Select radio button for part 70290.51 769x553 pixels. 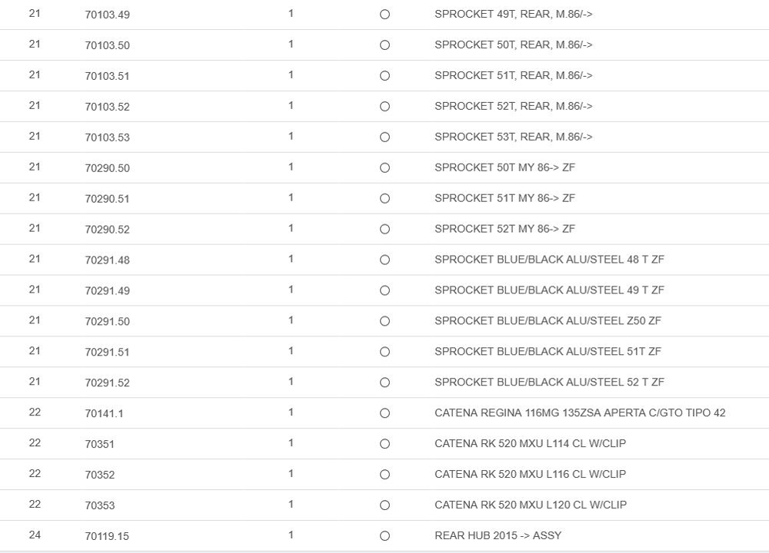384,199
